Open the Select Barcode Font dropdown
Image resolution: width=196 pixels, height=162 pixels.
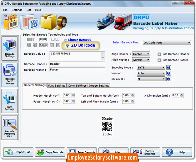[167, 43]
